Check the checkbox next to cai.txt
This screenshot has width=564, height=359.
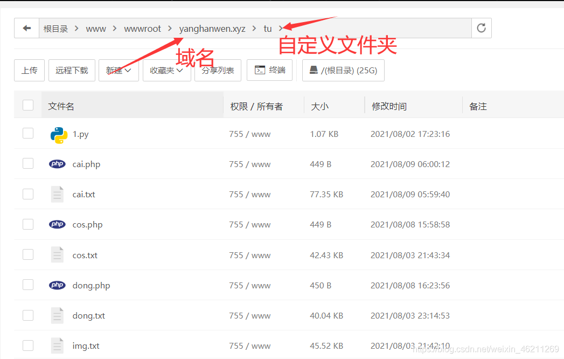coord(27,194)
